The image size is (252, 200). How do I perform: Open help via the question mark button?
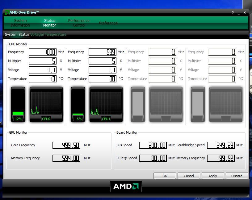(x=233, y=13)
